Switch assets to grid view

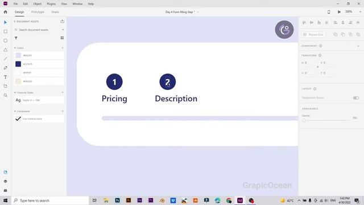point(62,38)
